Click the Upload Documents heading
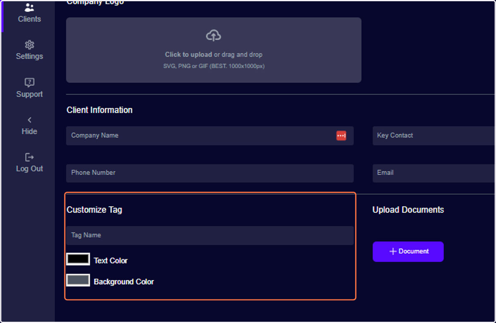The height and width of the screenshot is (323, 496). pos(408,210)
